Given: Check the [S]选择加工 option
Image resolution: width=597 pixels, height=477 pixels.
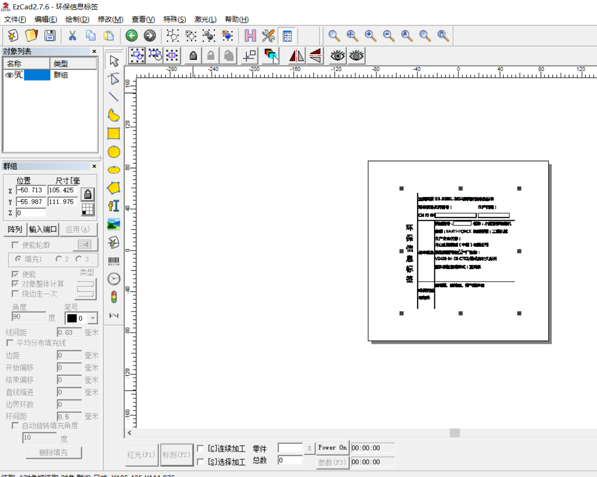Looking at the screenshot, I should pyautogui.click(x=201, y=462).
